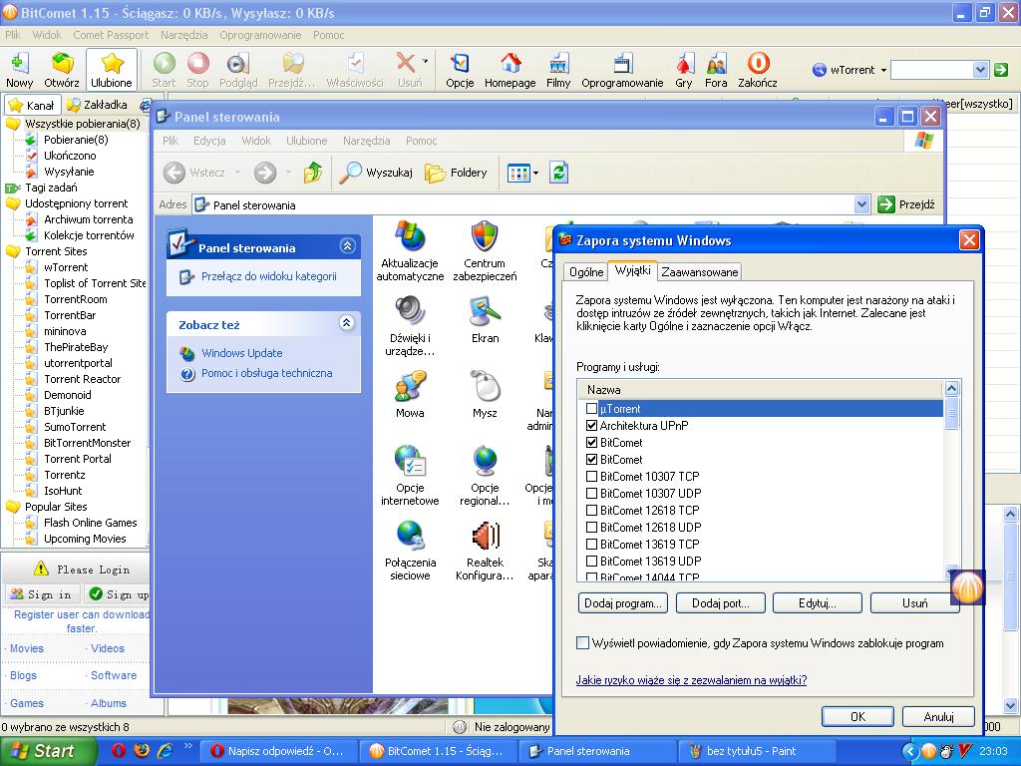1021x766 pixels.
Task: Click Wyszukaj magnifier in Panel sterowania toolbar
Action: (376, 172)
